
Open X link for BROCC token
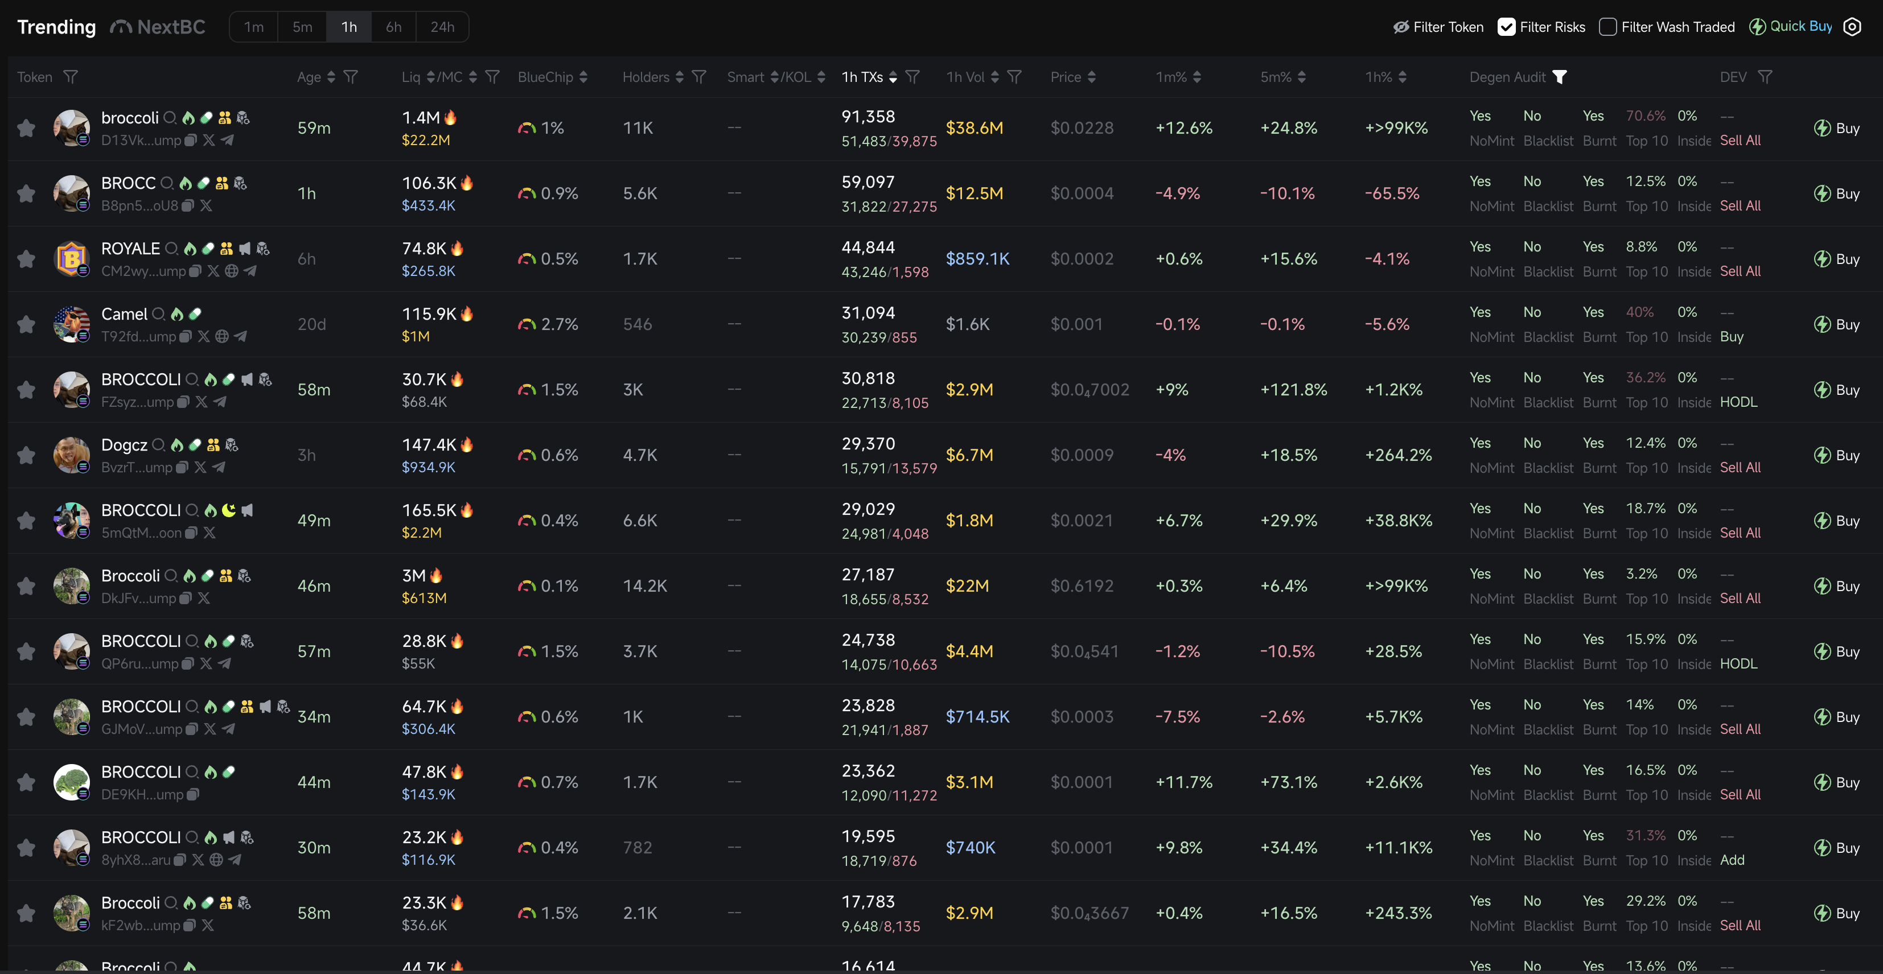(206, 205)
